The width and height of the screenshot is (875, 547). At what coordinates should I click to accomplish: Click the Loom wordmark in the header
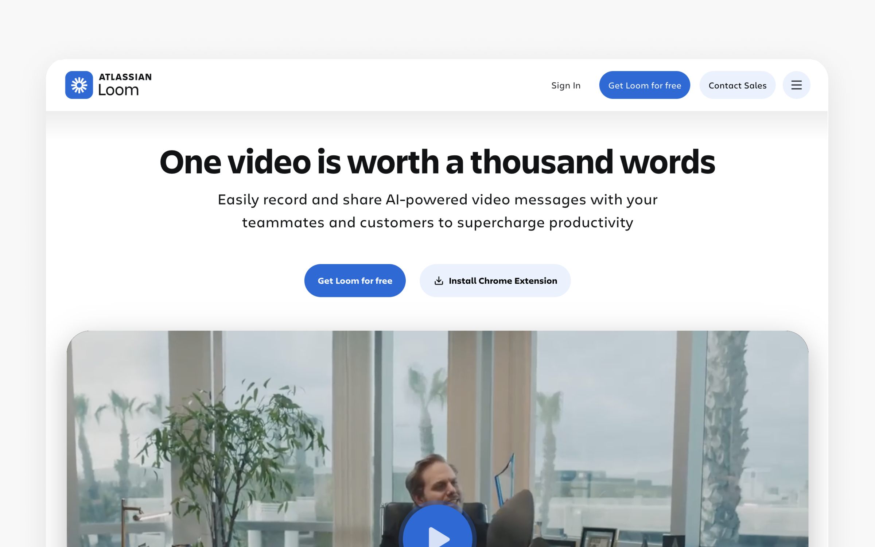118,90
